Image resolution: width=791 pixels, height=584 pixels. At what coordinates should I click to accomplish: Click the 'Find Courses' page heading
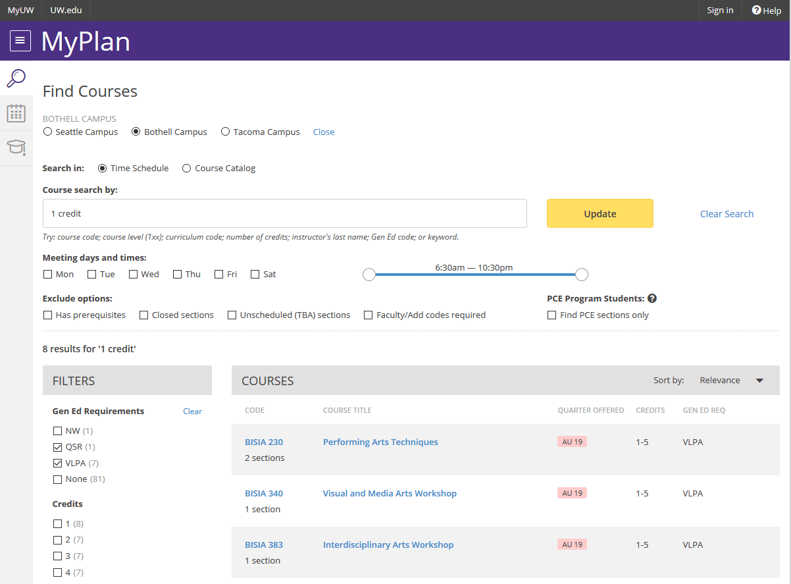point(90,92)
